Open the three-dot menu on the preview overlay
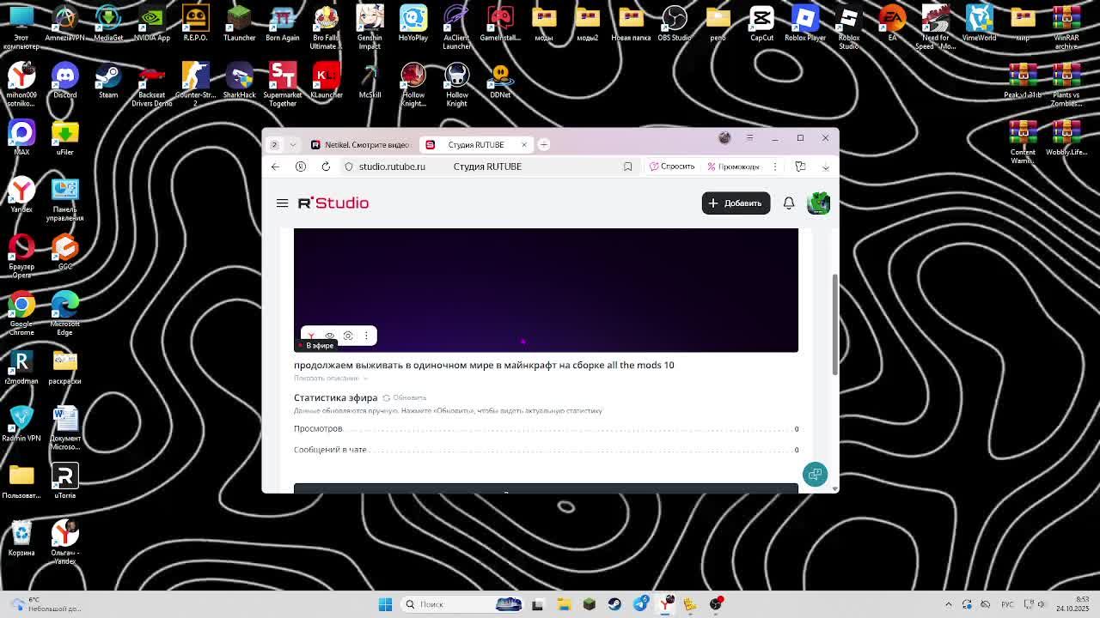The image size is (1100, 618). tap(366, 336)
